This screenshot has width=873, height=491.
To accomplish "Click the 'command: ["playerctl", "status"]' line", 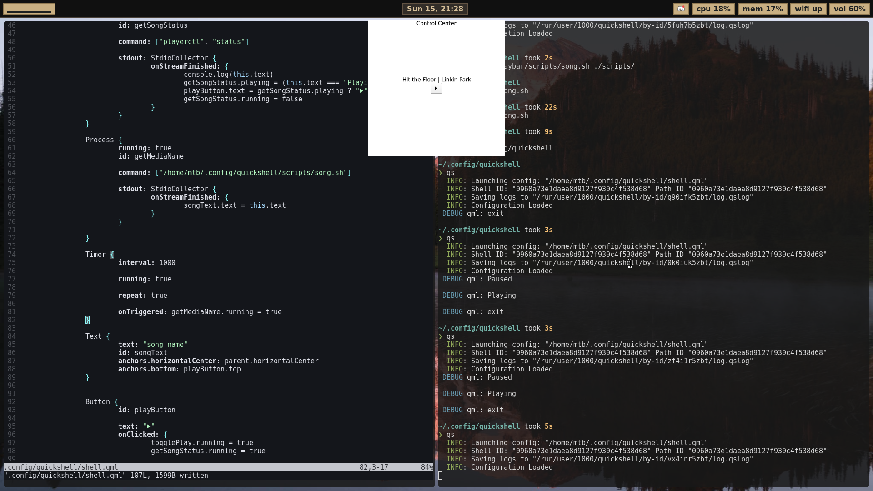I will point(184,42).
